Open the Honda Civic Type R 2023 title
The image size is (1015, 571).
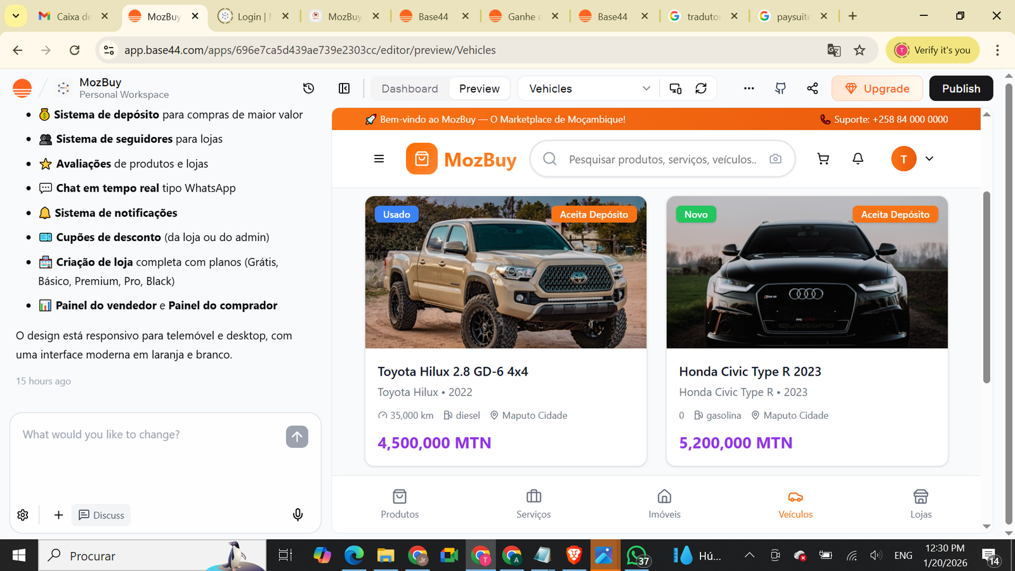pos(750,372)
